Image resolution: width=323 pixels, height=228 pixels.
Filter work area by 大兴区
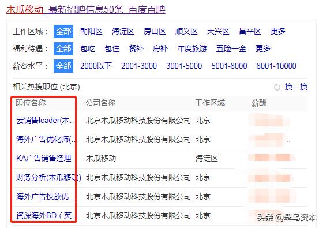(218, 31)
